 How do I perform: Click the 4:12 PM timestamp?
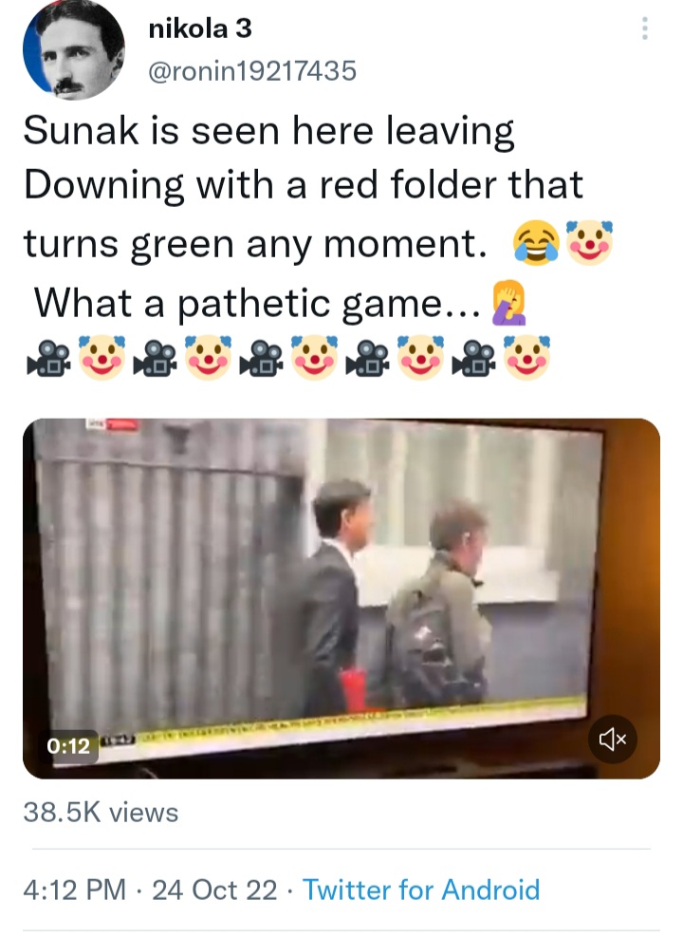point(75,890)
